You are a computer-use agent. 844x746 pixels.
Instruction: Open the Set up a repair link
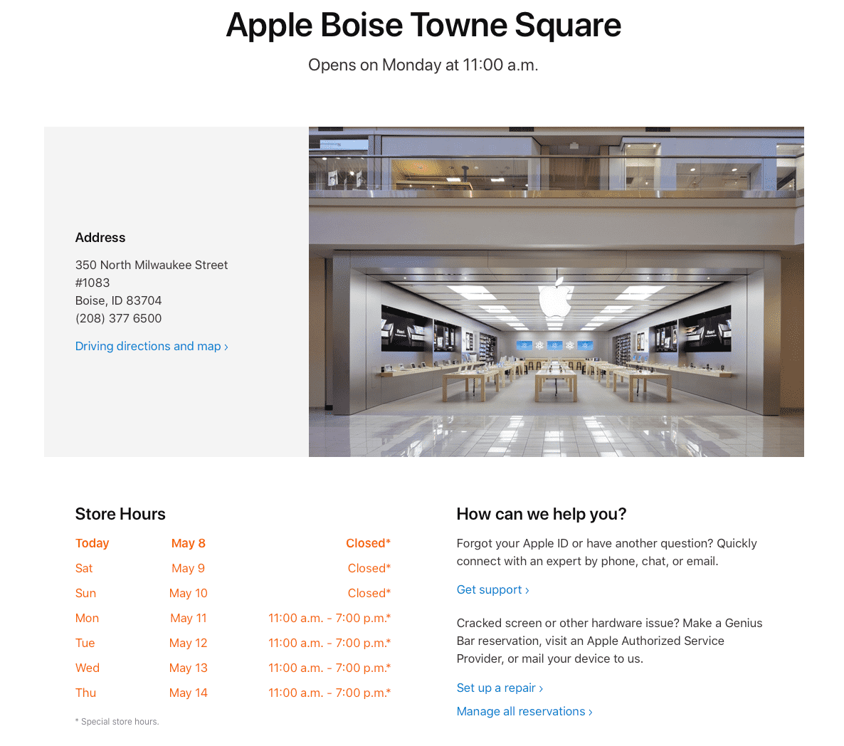pos(499,688)
